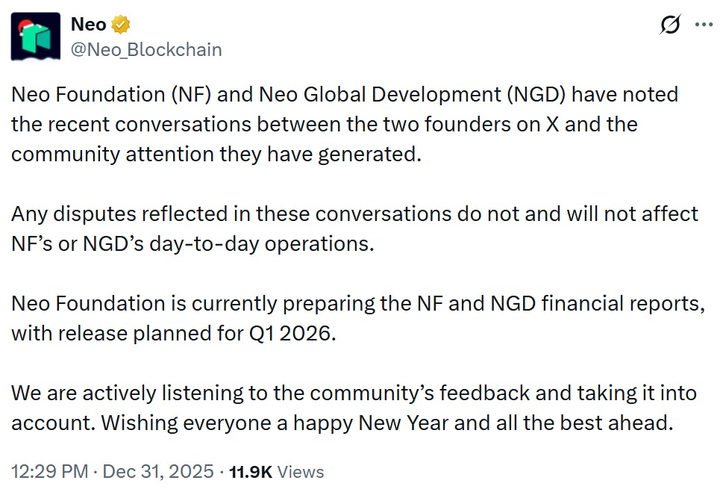This screenshot has width=726, height=498.
Task: Click Neo's gold verified checkmark badge
Action: [x=119, y=23]
